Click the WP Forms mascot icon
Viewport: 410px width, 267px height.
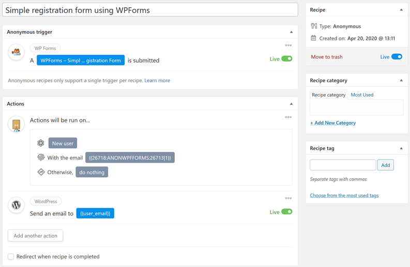pos(16,52)
